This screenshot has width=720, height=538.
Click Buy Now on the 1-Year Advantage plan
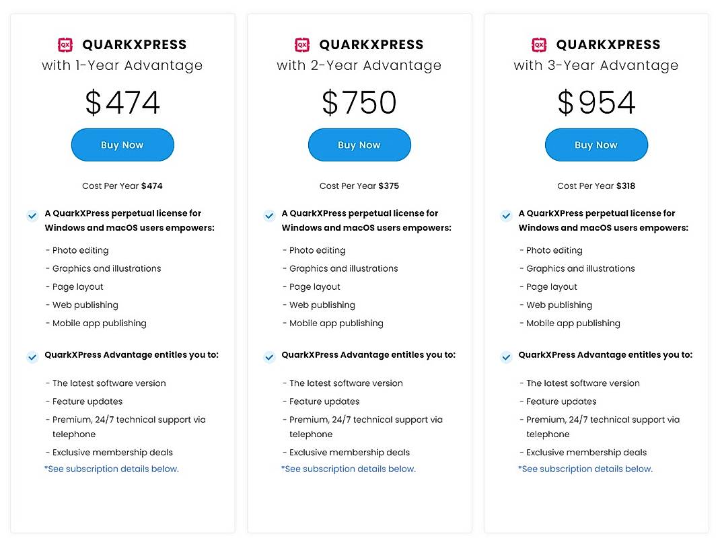pyautogui.click(x=122, y=145)
